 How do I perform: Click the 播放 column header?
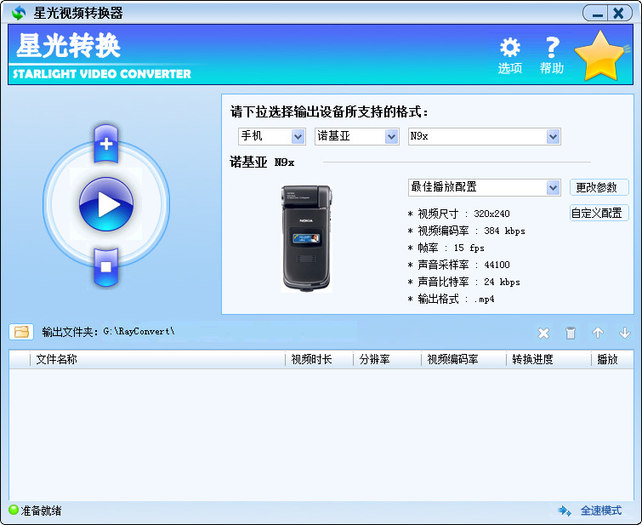612,359
